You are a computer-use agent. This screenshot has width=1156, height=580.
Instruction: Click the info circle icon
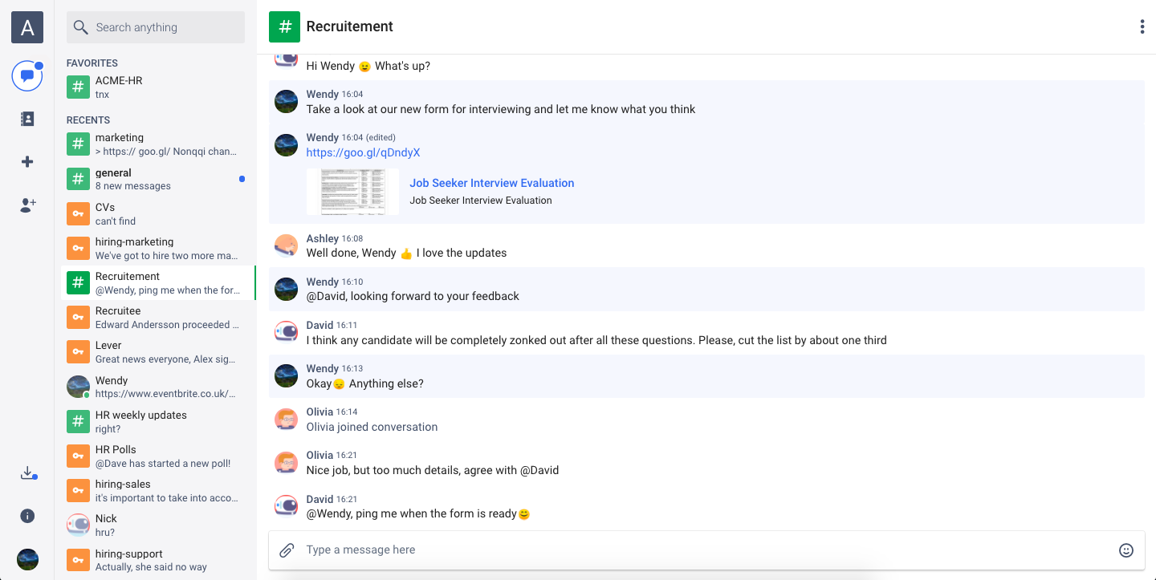click(x=27, y=516)
